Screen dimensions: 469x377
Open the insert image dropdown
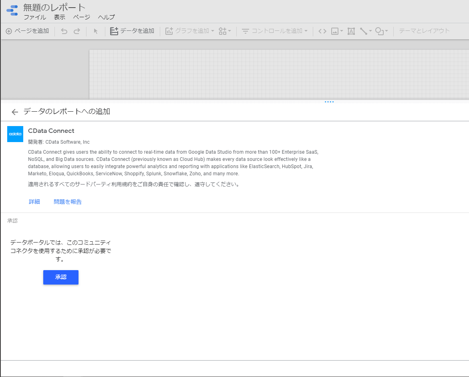(337, 31)
